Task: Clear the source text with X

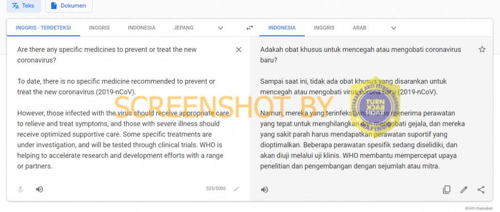Action: (x=238, y=49)
